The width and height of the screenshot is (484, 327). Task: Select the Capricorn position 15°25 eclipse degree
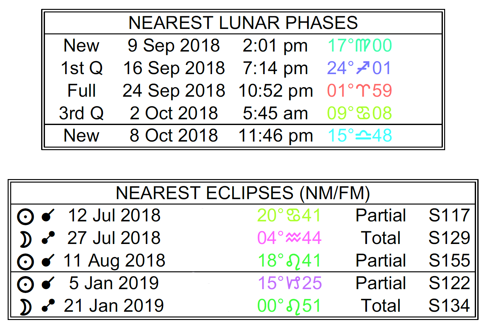click(290, 283)
